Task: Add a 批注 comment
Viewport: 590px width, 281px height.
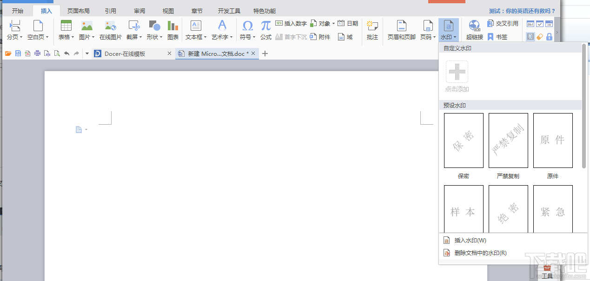Action: tap(372, 29)
